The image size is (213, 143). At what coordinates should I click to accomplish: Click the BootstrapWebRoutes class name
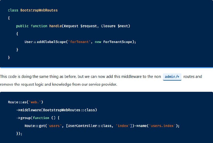coord(39,10)
